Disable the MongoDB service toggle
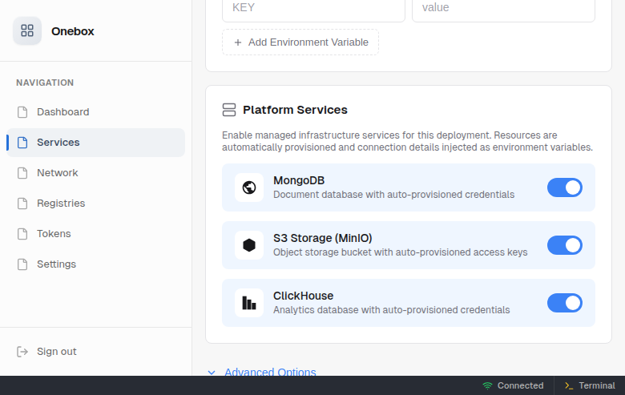 564,187
